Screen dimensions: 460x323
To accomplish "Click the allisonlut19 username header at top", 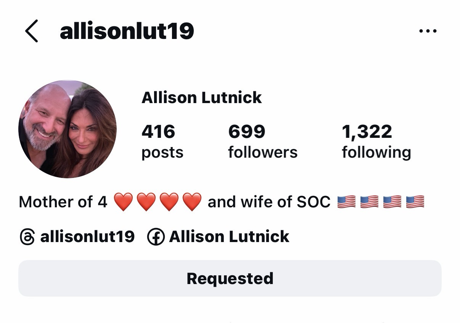I will 127,31.
